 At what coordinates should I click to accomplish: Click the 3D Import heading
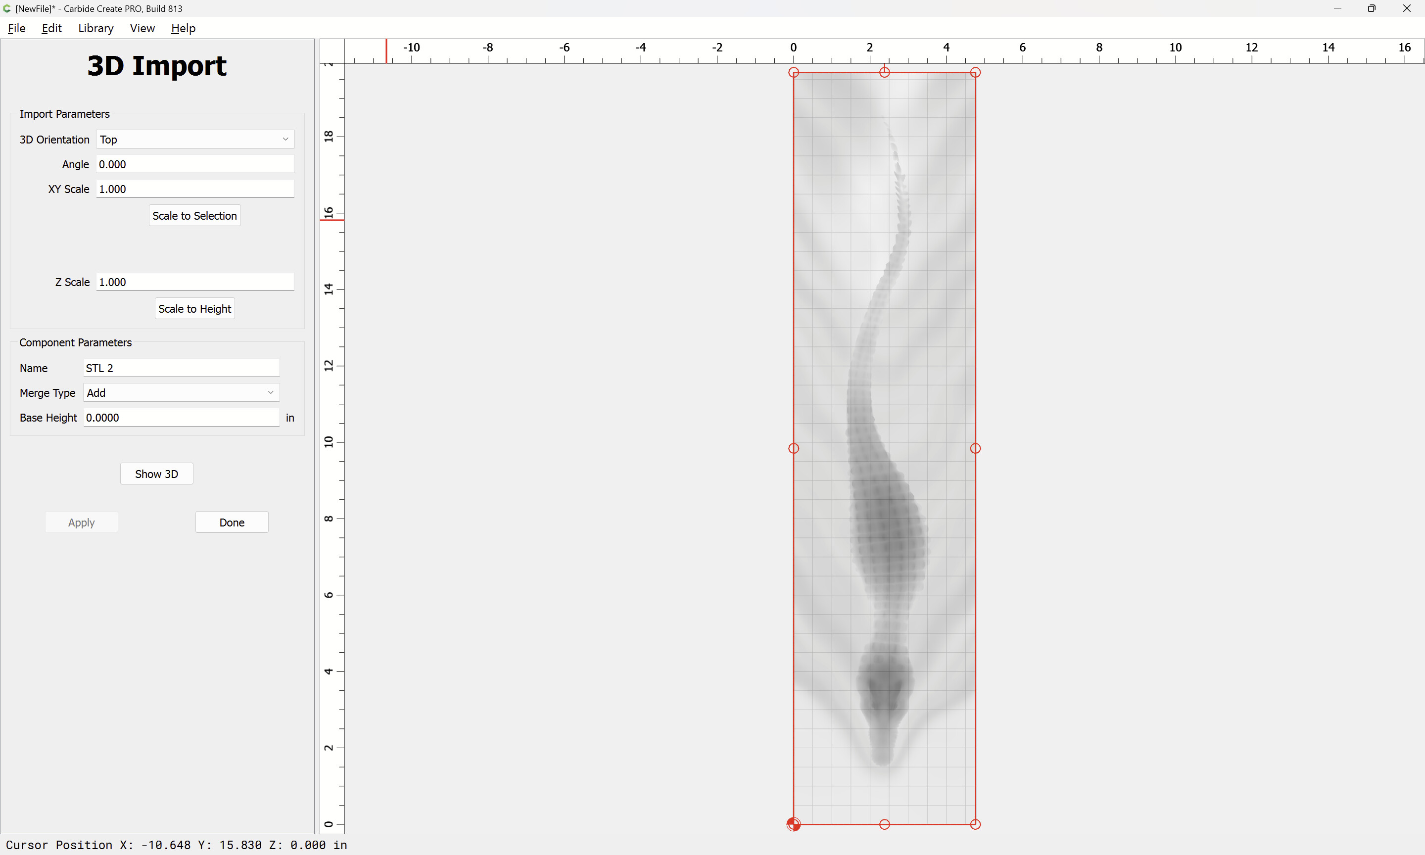(157, 66)
